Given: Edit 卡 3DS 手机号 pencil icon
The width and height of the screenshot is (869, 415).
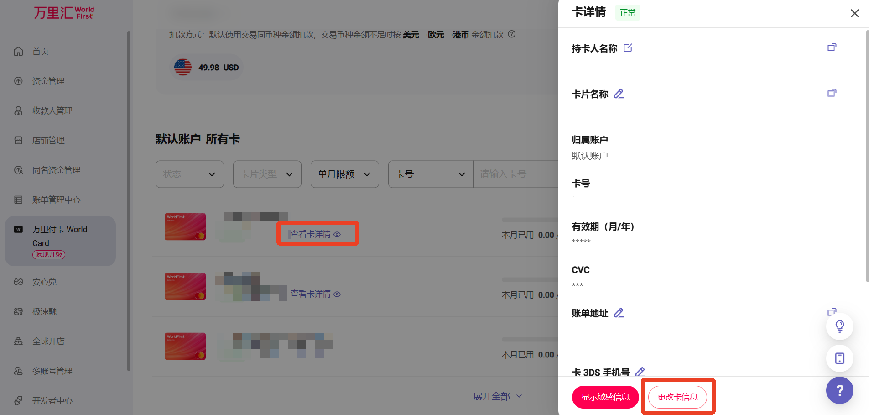Looking at the screenshot, I should pyautogui.click(x=640, y=372).
